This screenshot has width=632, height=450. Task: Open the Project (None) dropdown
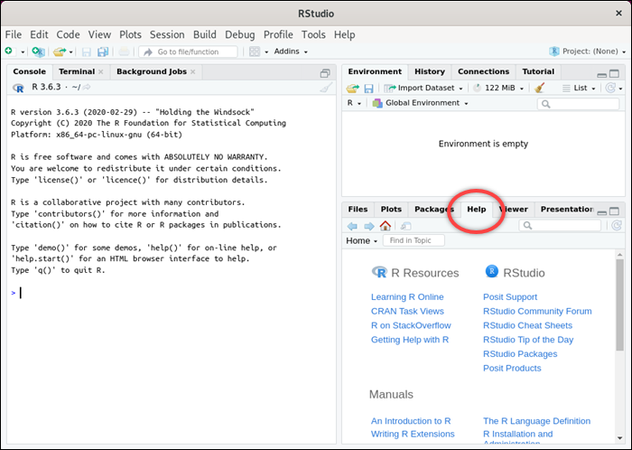coord(587,52)
